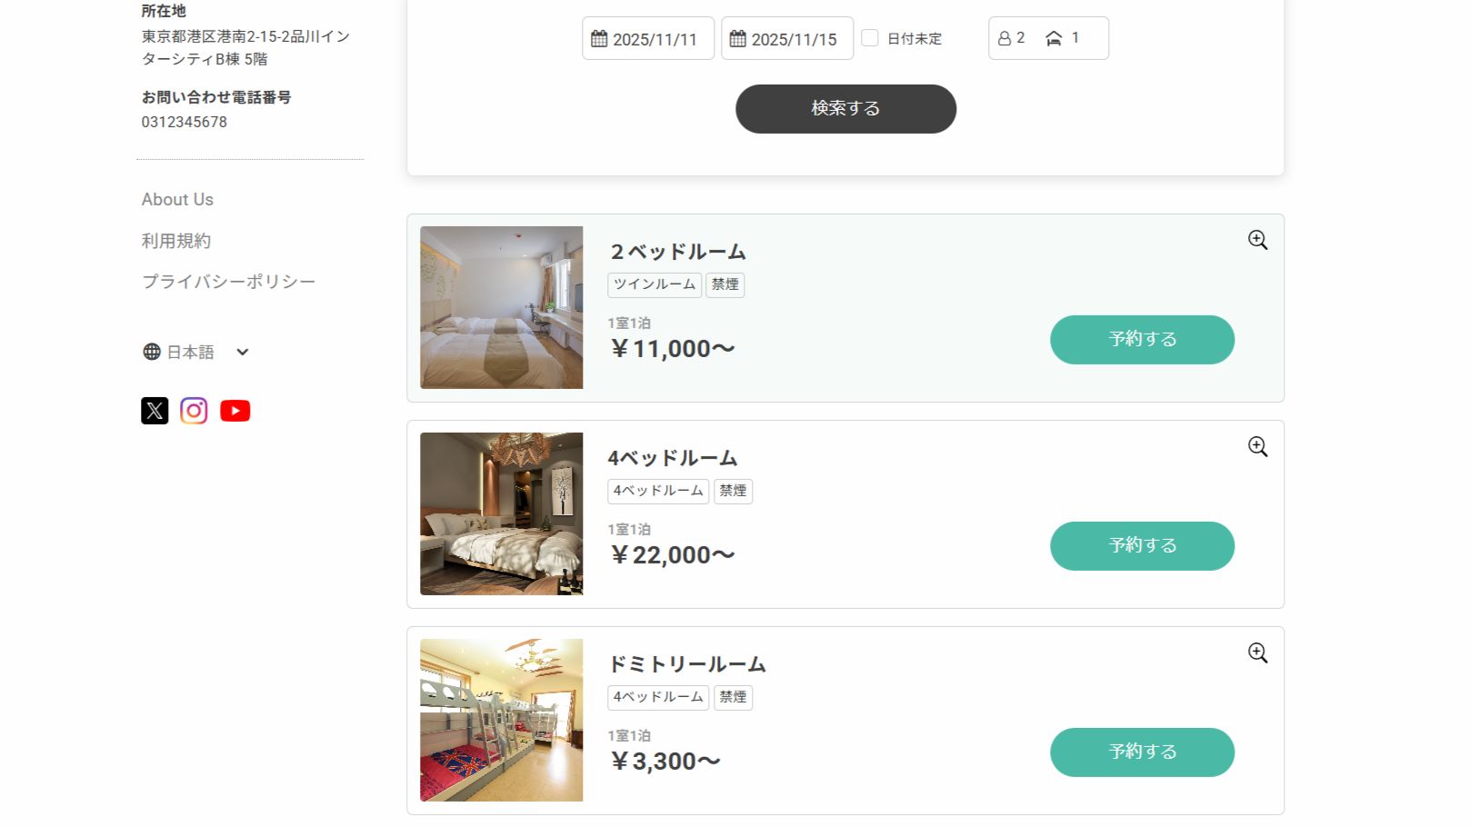Click 予約する for the 2ベッドルーム

(x=1142, y=340)
